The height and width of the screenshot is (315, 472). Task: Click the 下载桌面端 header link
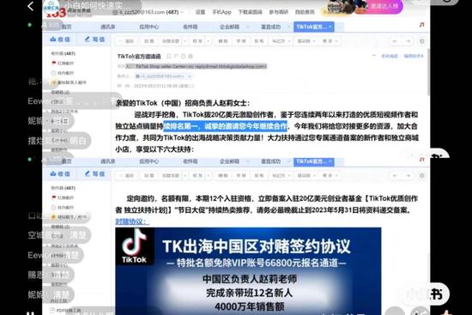point(250,12)
